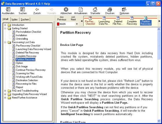The image size is (162, 124).
Task: Open Complete Recovery topic icon in strip
Action: 132,18
